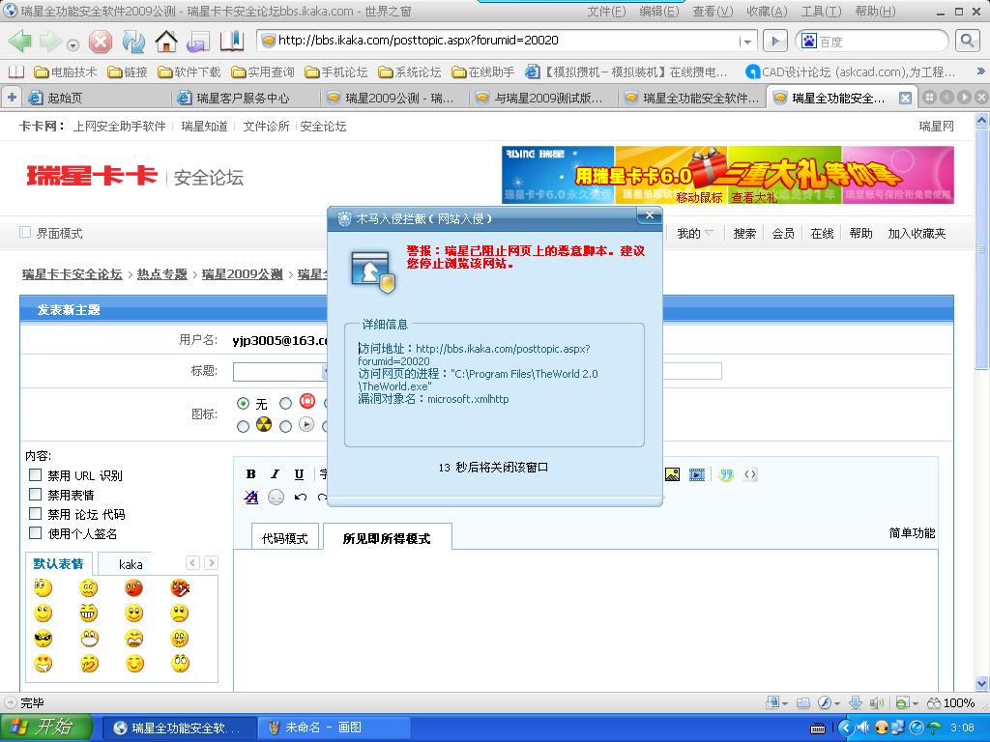This screenshot has height=742, width=990.
Task: Focus the 百度 search input field
Action: pos(882,42)
